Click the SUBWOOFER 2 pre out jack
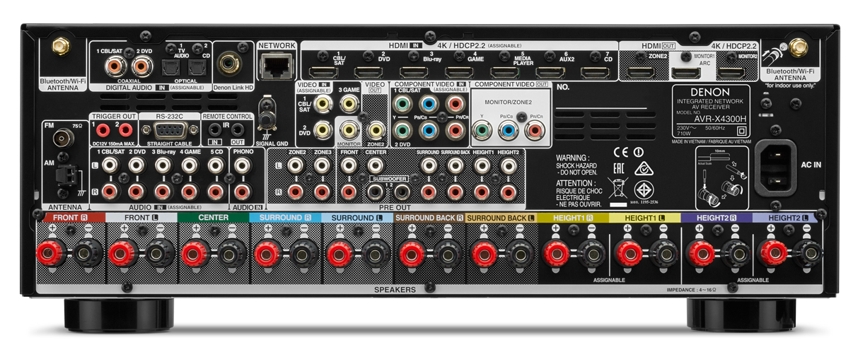 pyautogui.click(x=402, y=191)
